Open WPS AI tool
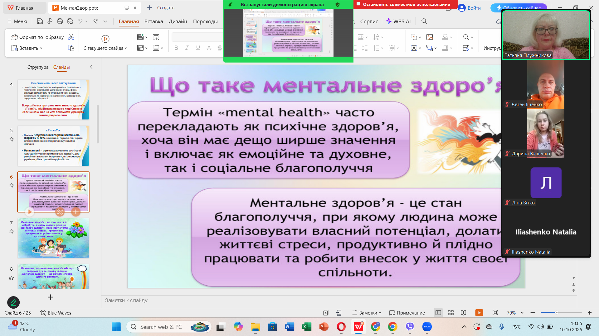The width and height of the screenshot is (599, 336). (x=398, y=21)
